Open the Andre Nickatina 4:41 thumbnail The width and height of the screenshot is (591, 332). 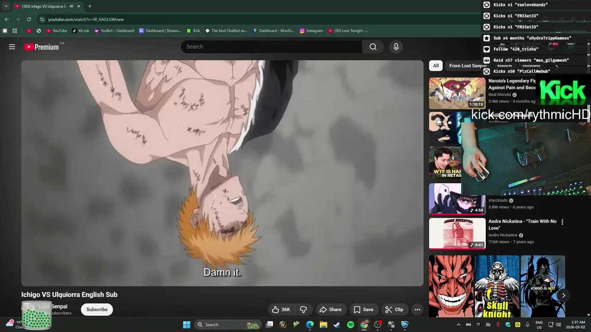point(457,234)
